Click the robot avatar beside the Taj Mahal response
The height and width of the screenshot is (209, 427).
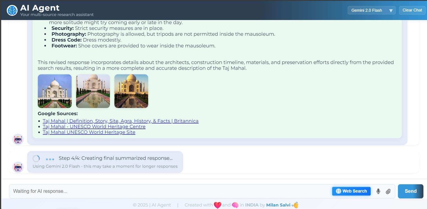coord(18,139)
